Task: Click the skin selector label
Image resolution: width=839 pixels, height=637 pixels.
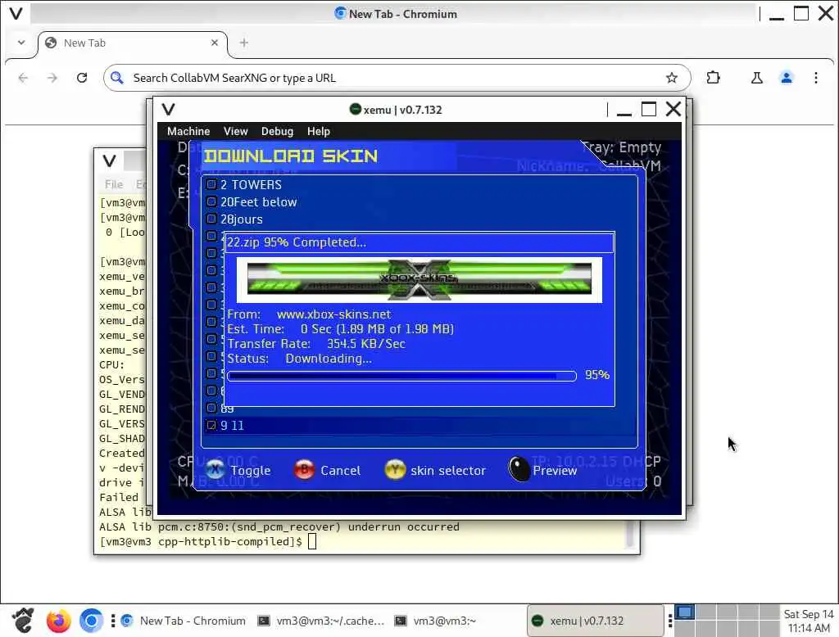Action: (448, 471)
